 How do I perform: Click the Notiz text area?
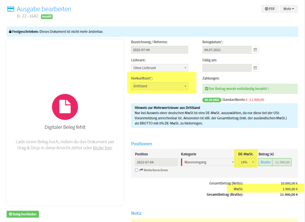(x=214, y=220)
